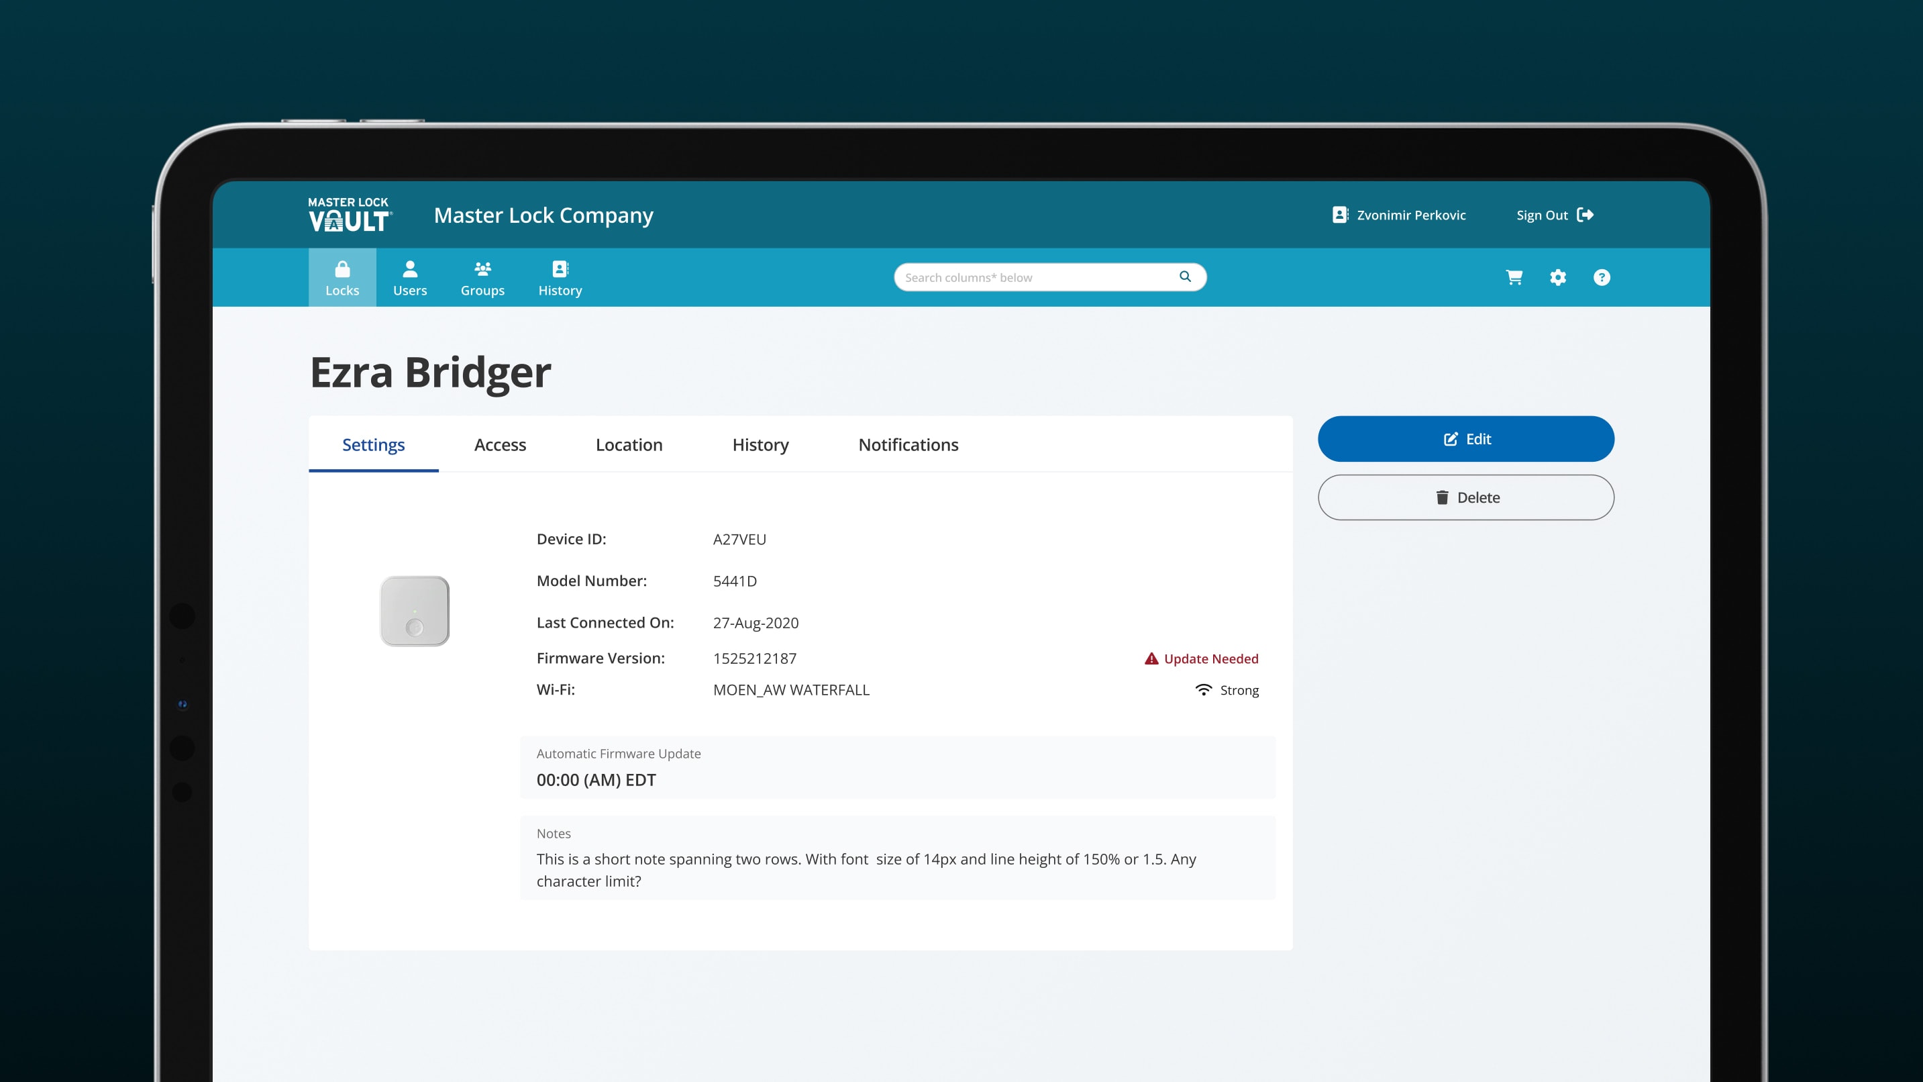Click the Edit button
Viewport: 1923px width, 1082px height.
point(1465,439)
